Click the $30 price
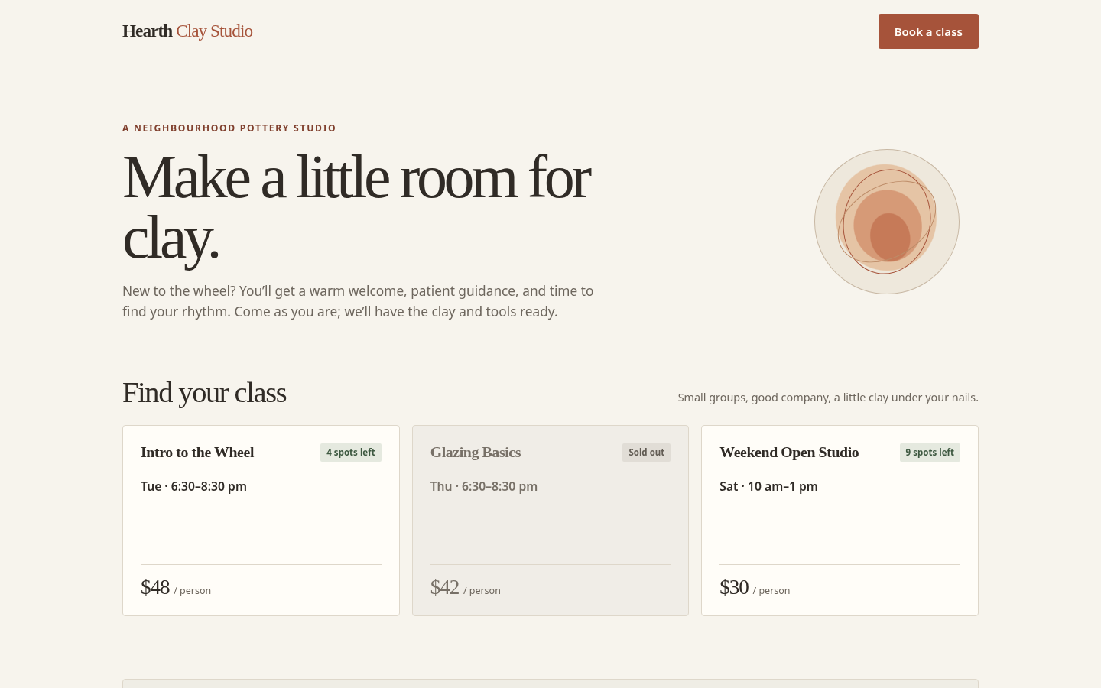Screen dimensions: 1101x688 pyautogui.click(x=734, y=587)
